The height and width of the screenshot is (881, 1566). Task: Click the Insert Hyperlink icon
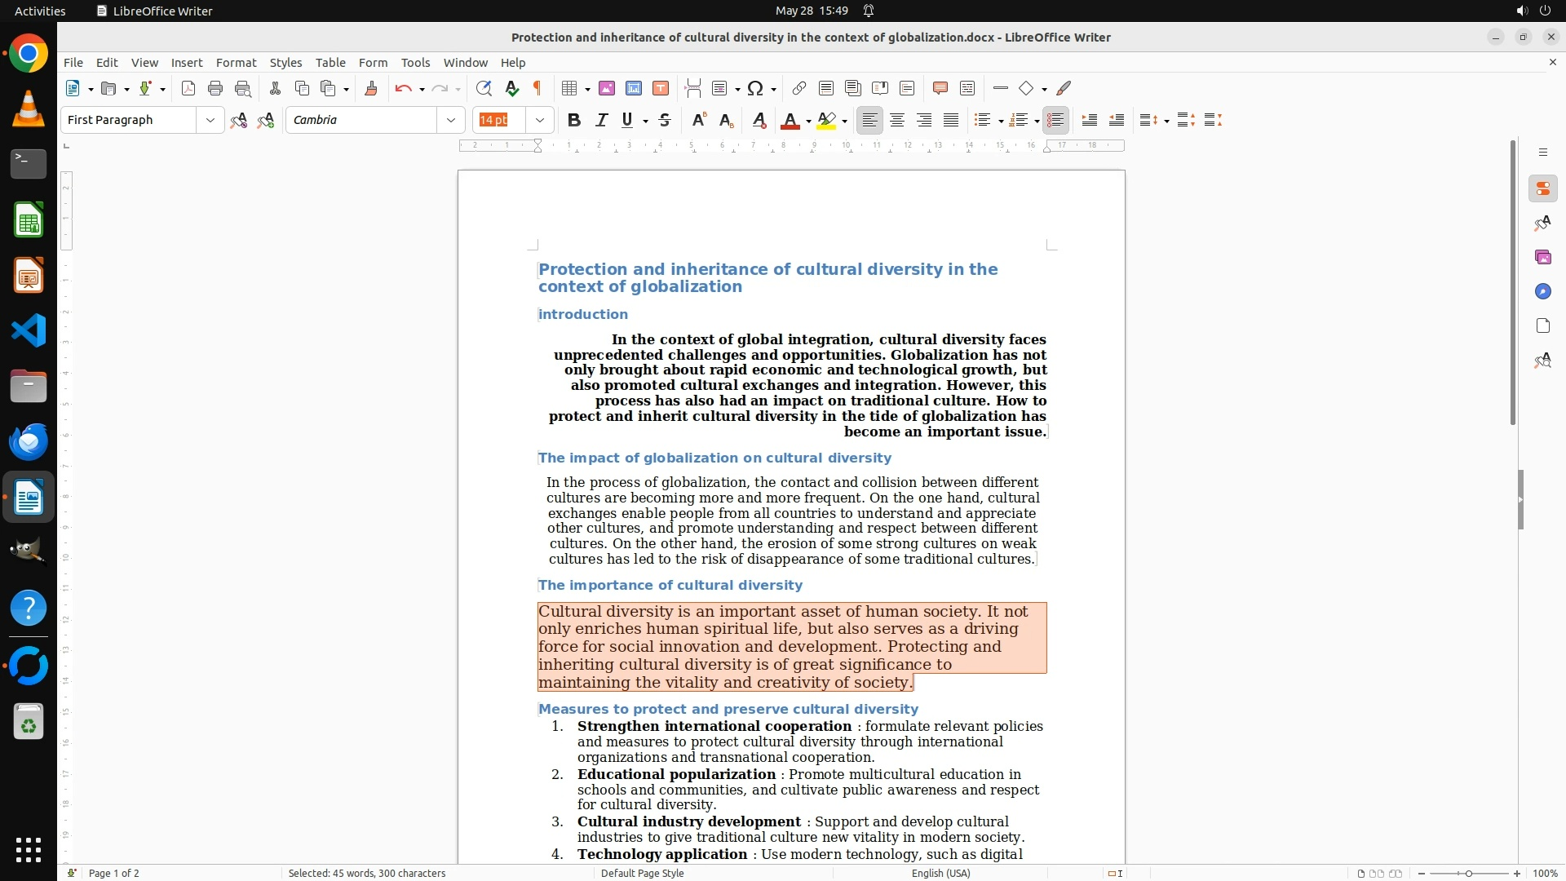pyautogui.click(x=799, y=89)
